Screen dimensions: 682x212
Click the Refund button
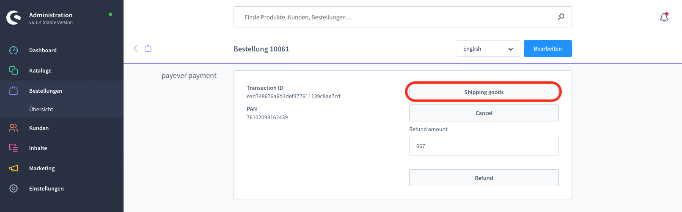(x=484, y=178)
